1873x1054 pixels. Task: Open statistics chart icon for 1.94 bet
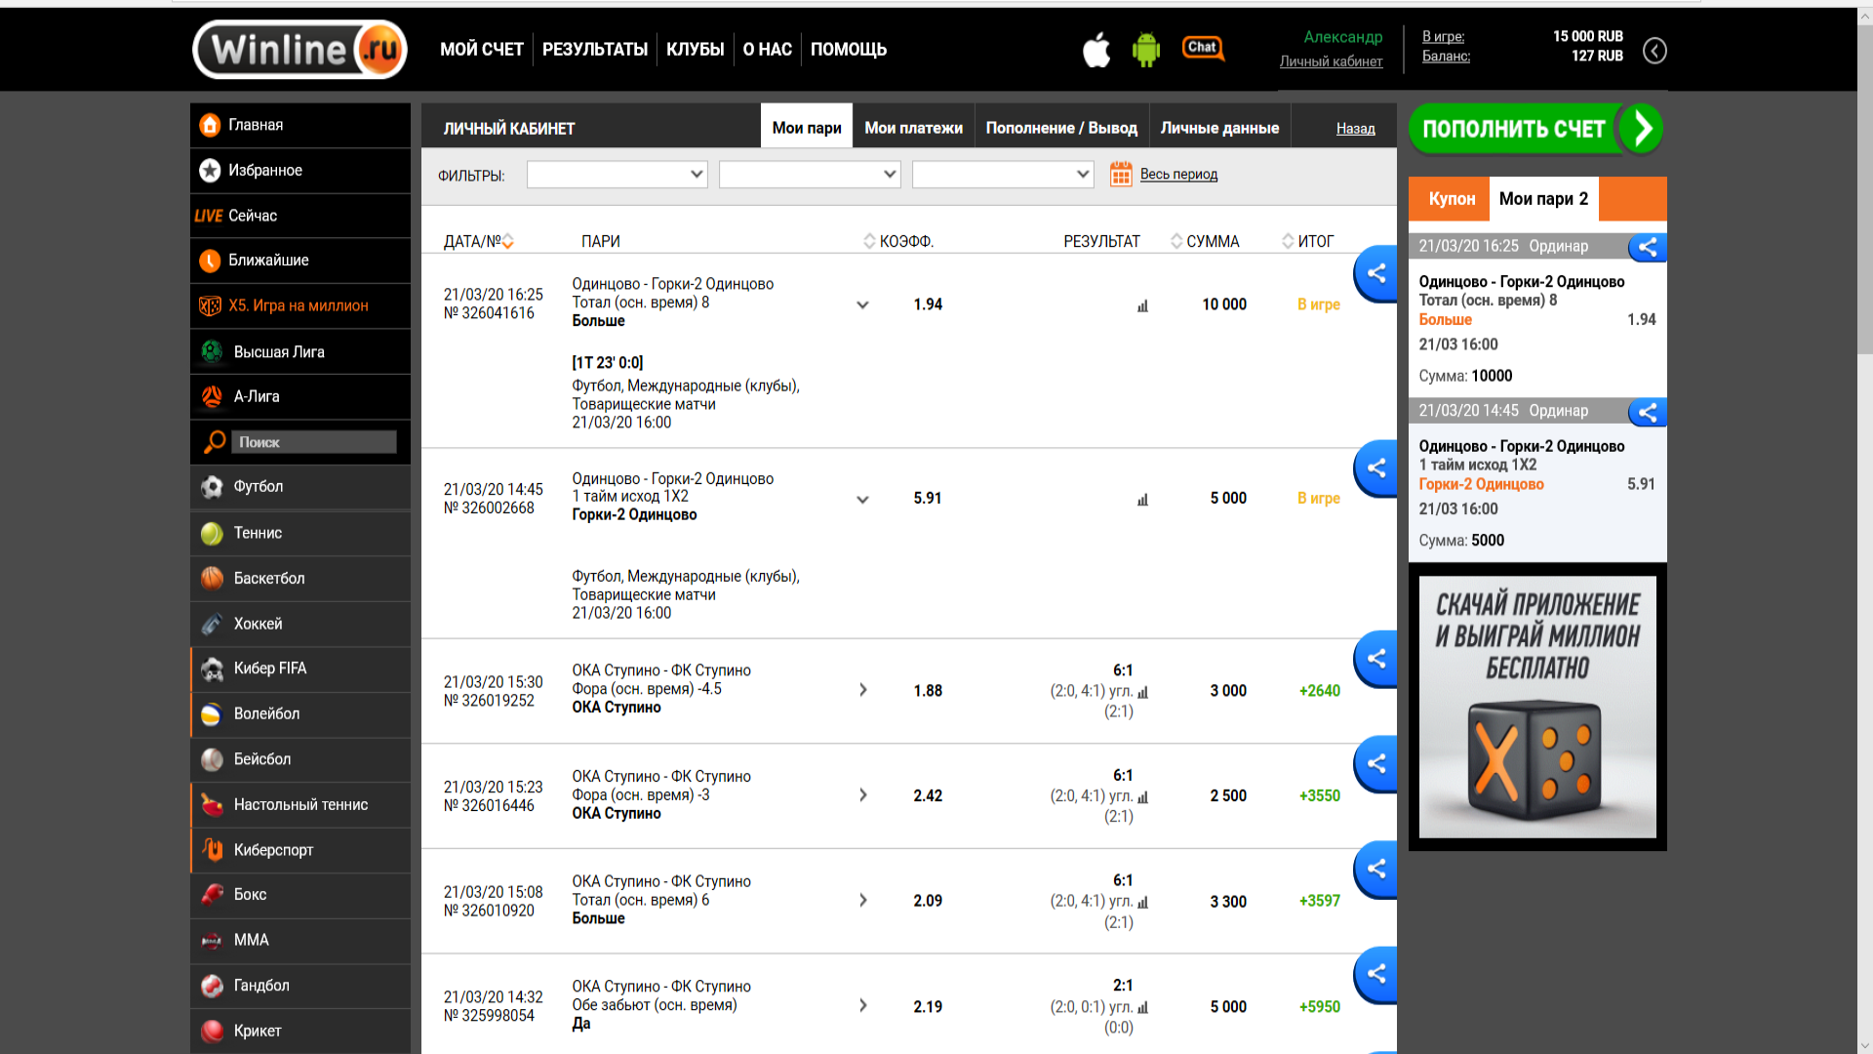click(x=1142, y=306)
